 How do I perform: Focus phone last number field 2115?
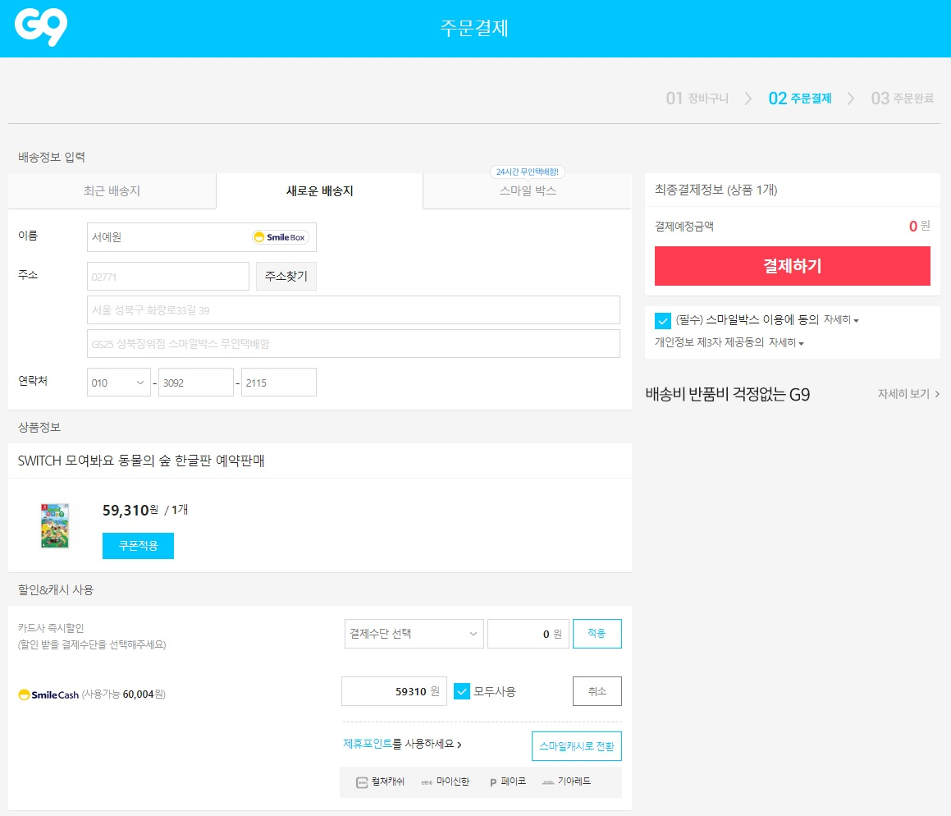point(278,383)
